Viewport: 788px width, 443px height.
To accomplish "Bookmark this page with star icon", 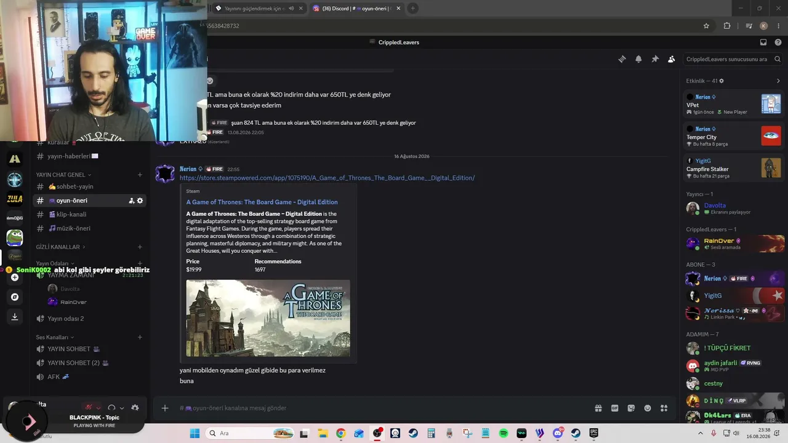I will pyautogui.click(x=706, y=26).
